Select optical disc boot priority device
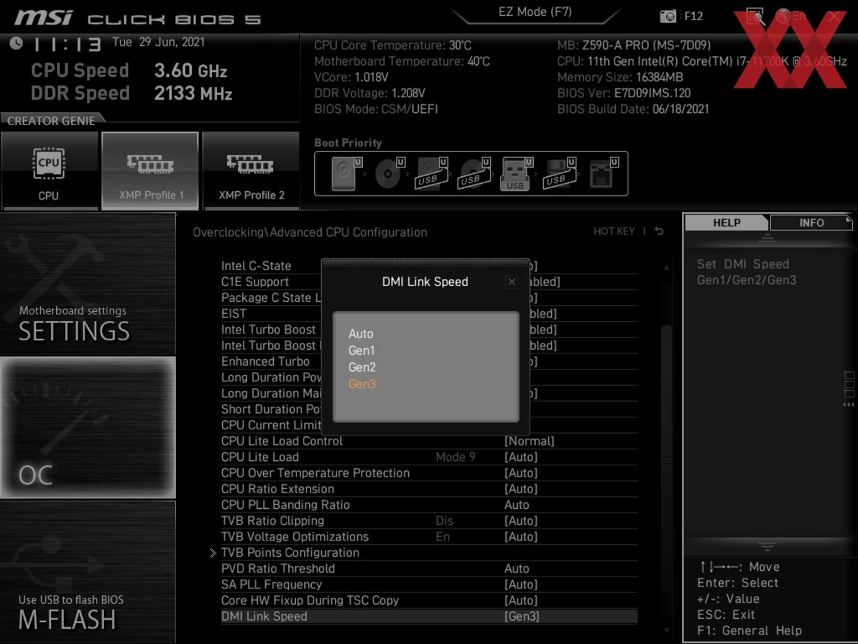858x644 pixels. pyautogui.click(x=388, y=174)
